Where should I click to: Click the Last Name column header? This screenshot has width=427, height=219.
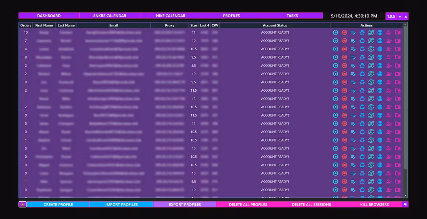click(66, 25)
